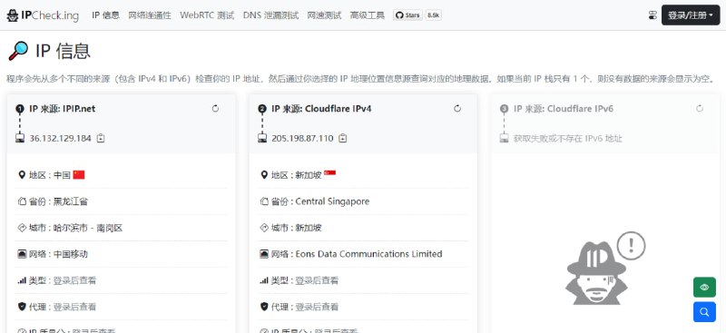Image resolution: width=726 pixels, height=333 pixels.
Task: Click the China flag icon
Action: coord(79,174)
